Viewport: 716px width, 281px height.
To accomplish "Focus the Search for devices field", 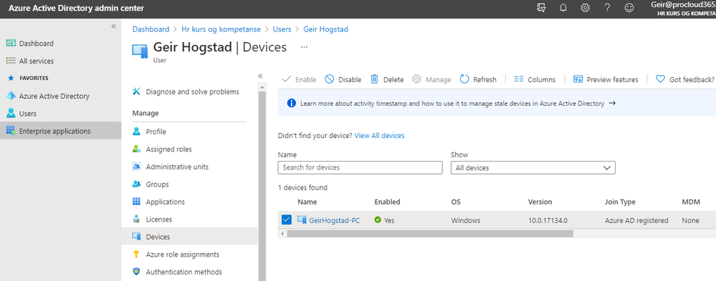I will pos(360,167).
